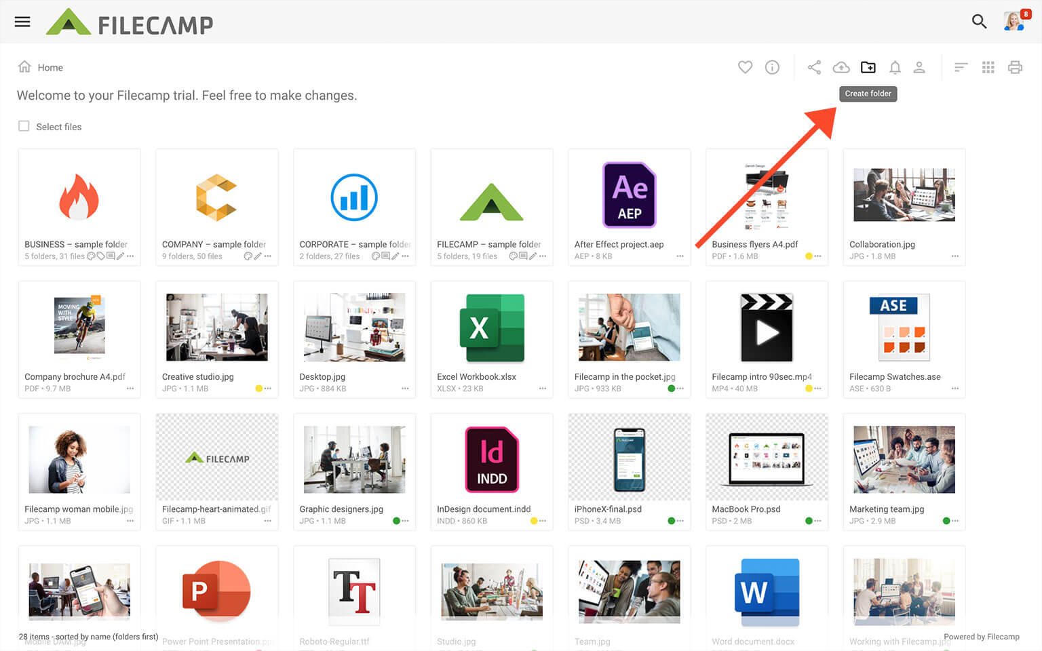
Task: Open more options for Excel Workbook.xlsx
Action: tap(543, 389)
